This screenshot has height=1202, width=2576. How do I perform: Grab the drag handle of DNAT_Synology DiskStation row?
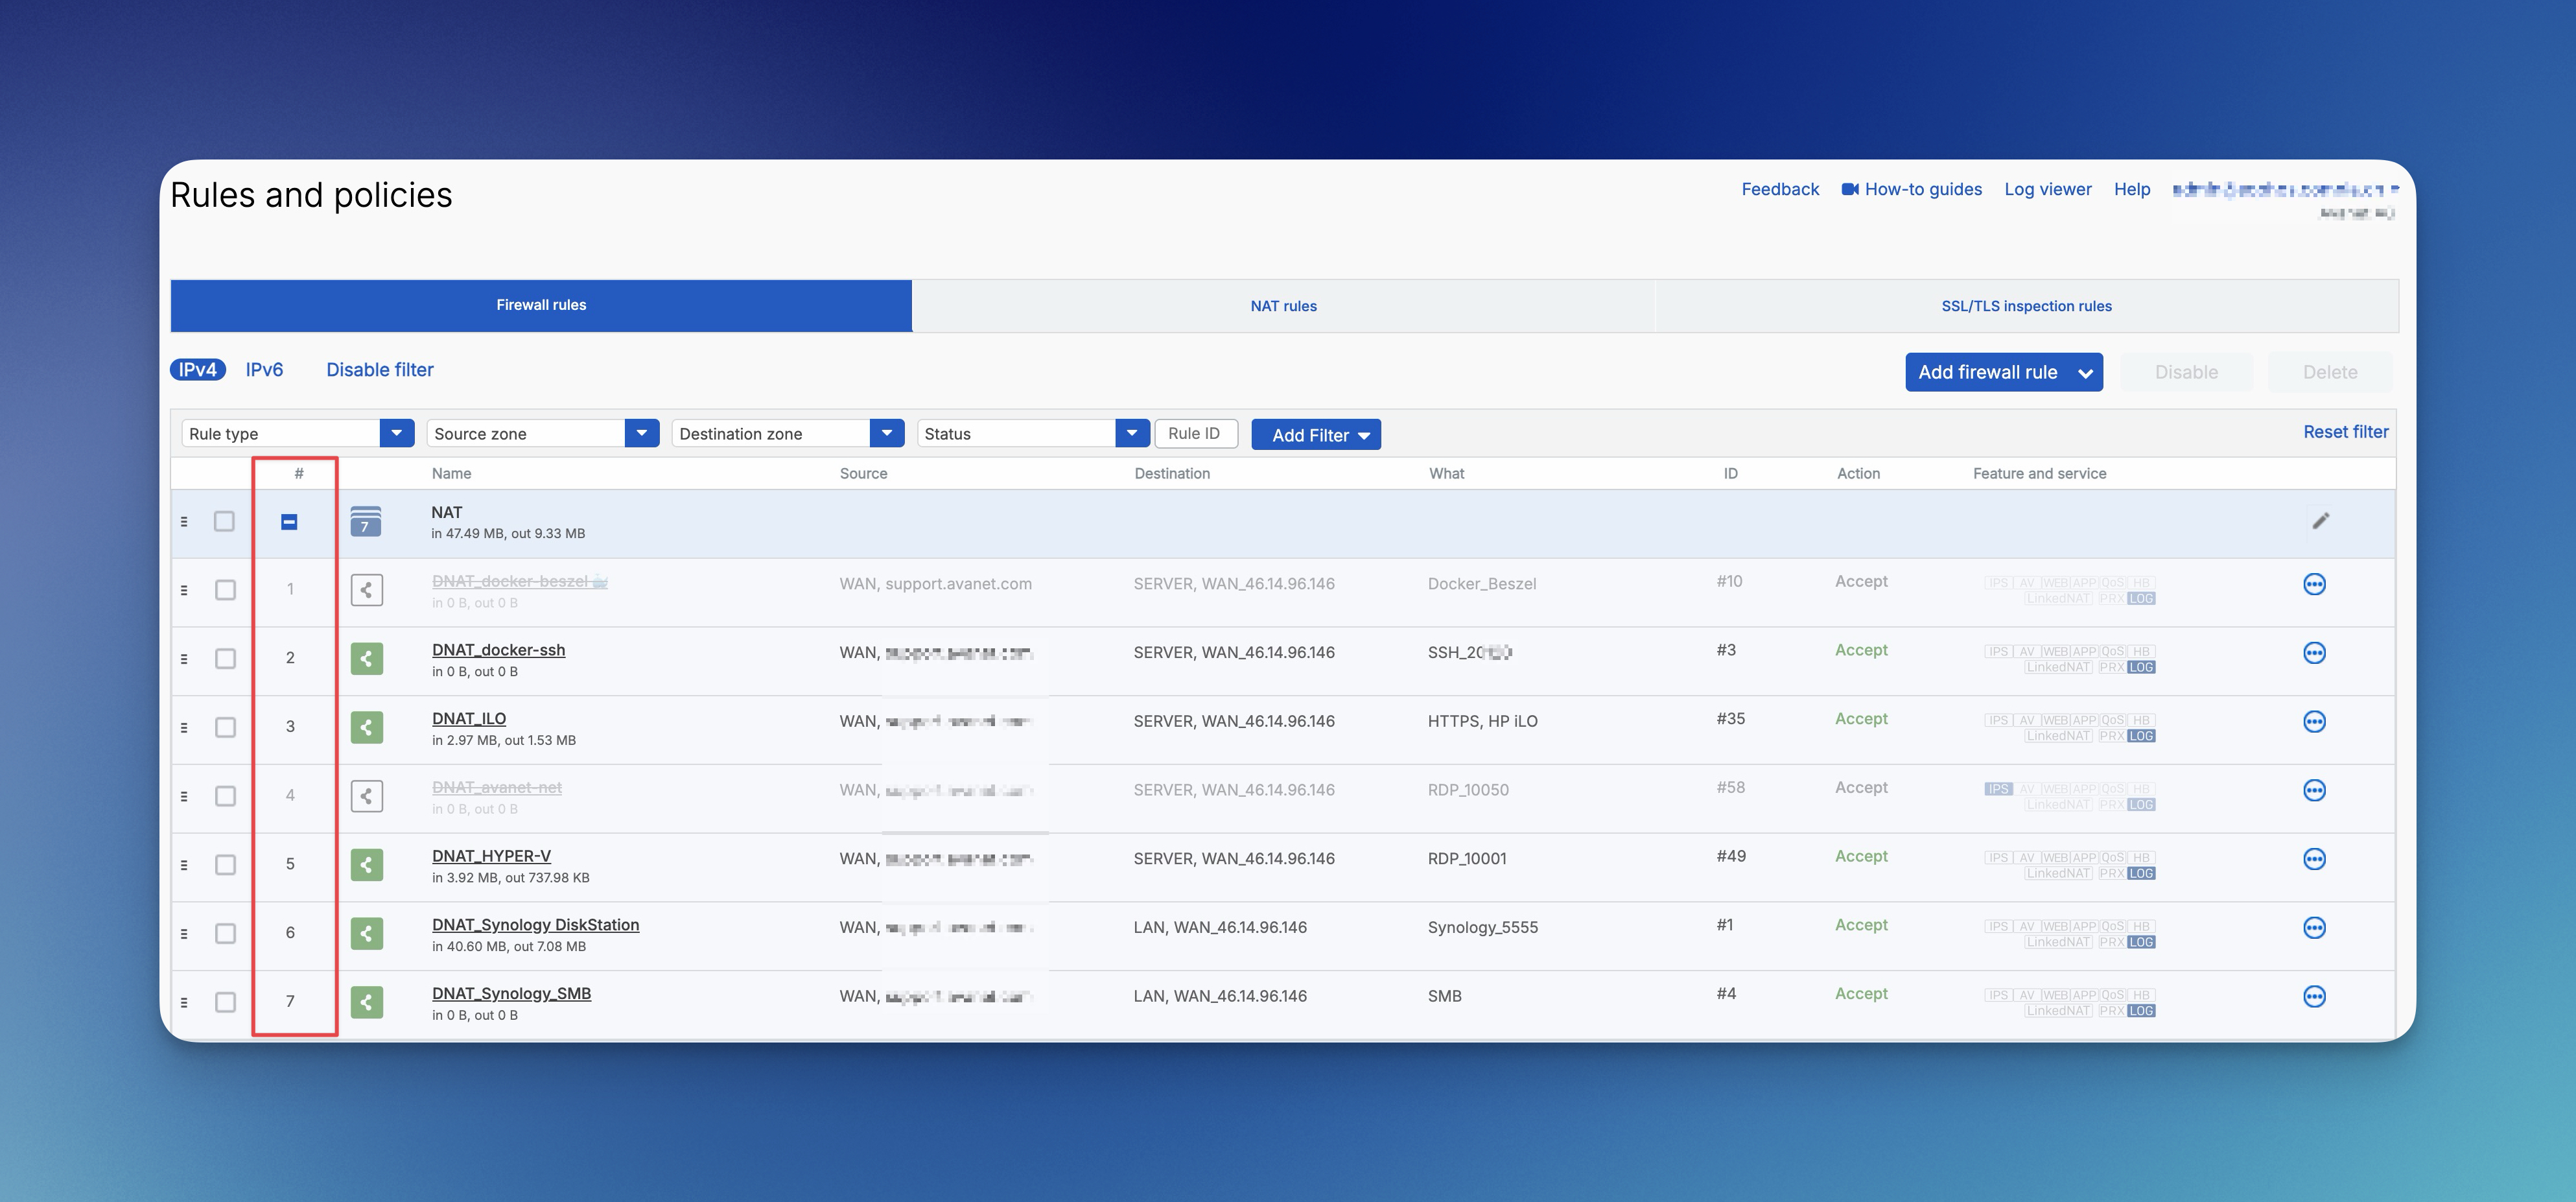tap(184, 934)
